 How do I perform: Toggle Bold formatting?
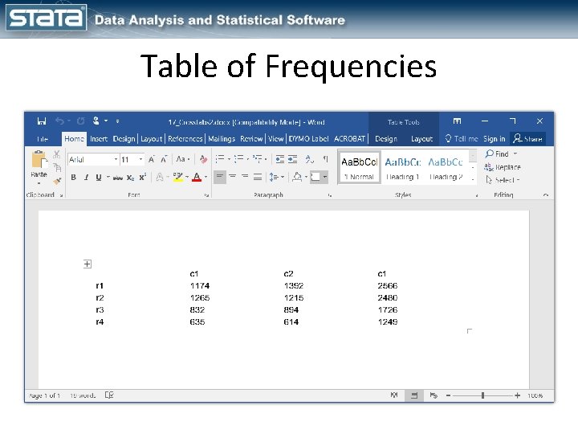tap(73, 178)
